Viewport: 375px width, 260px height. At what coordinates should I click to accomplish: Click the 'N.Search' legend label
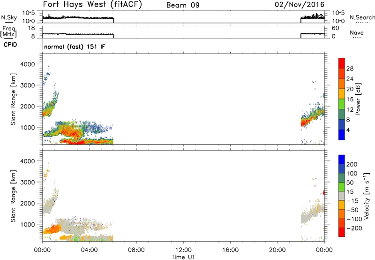tap(362, 17)
